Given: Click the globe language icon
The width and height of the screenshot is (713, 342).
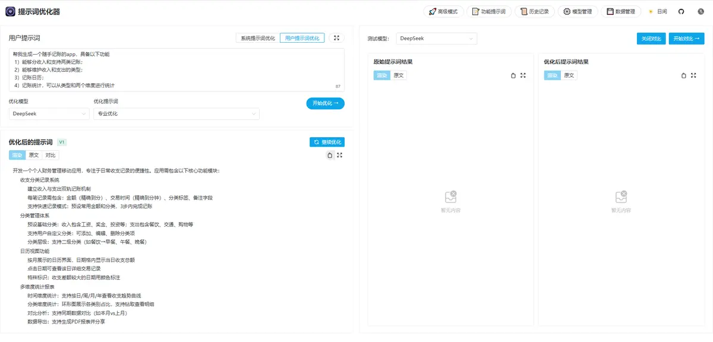Looking at the screenshot, I should [700, 11].
